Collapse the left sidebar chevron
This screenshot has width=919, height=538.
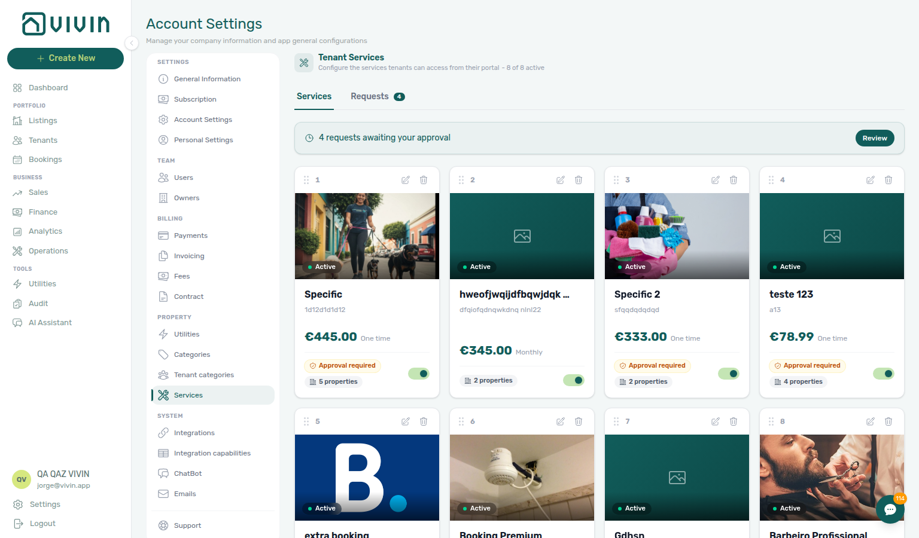point(132,42)
